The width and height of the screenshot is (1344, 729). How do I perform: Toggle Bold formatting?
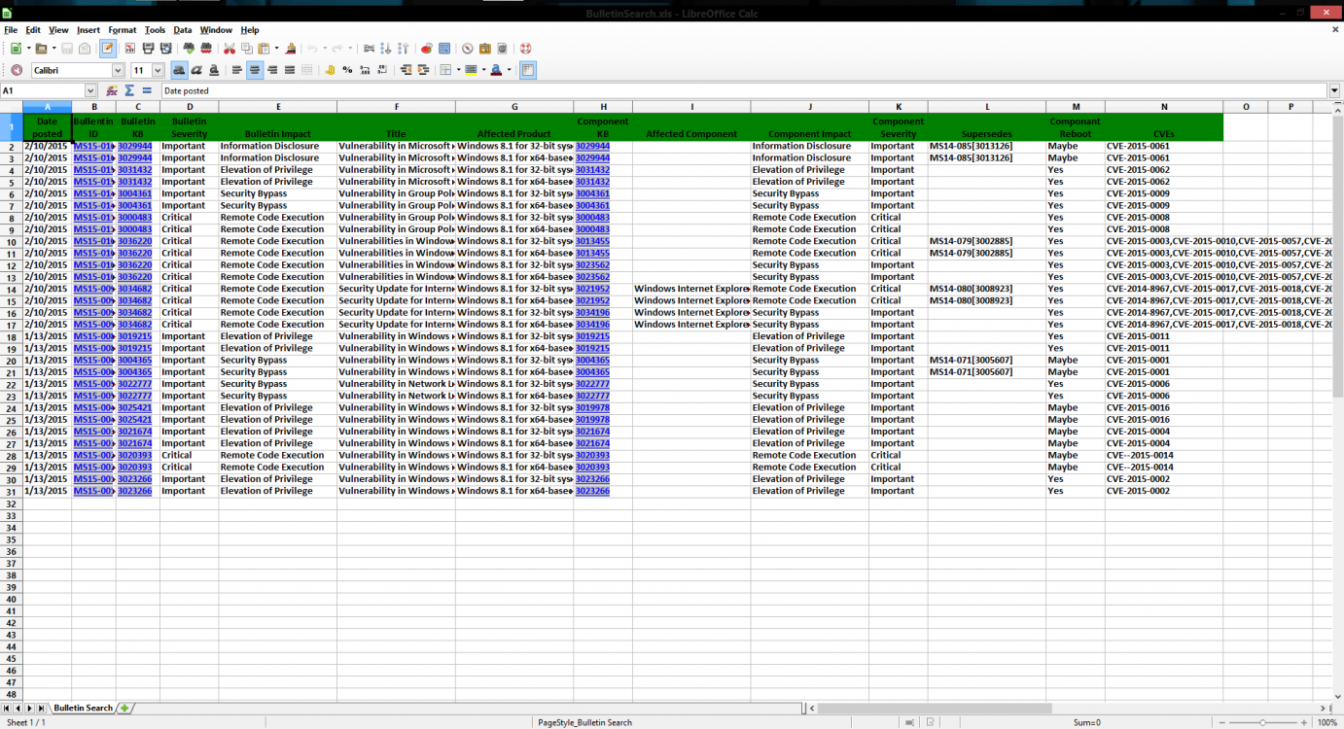pyautogui.click(x=179, y=70)
